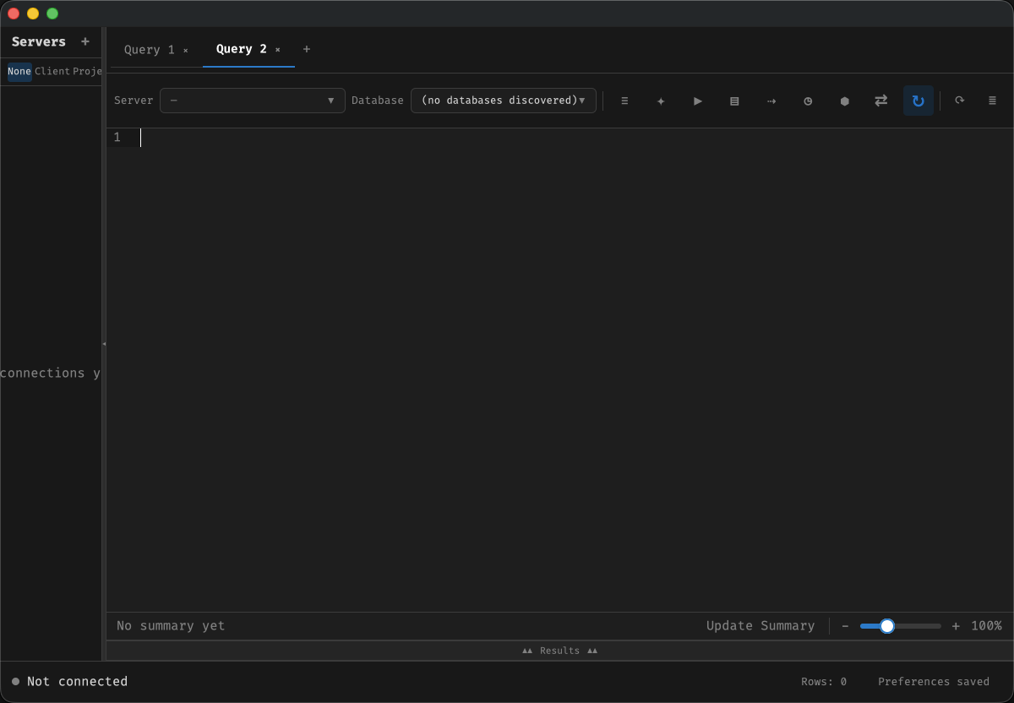
Task: Close the Query 1 tab
Action: 186,50
